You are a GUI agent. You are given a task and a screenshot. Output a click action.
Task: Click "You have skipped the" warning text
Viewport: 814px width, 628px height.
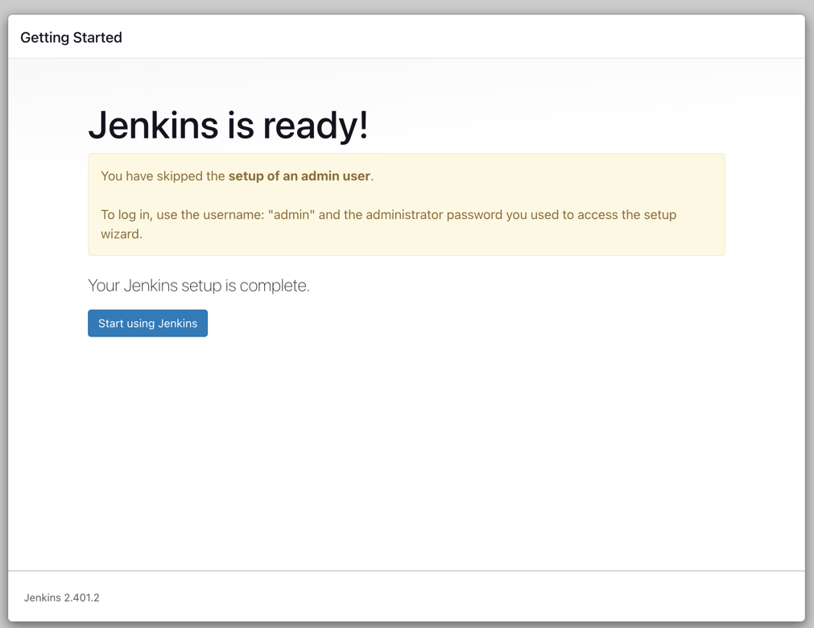coord(163,176)
